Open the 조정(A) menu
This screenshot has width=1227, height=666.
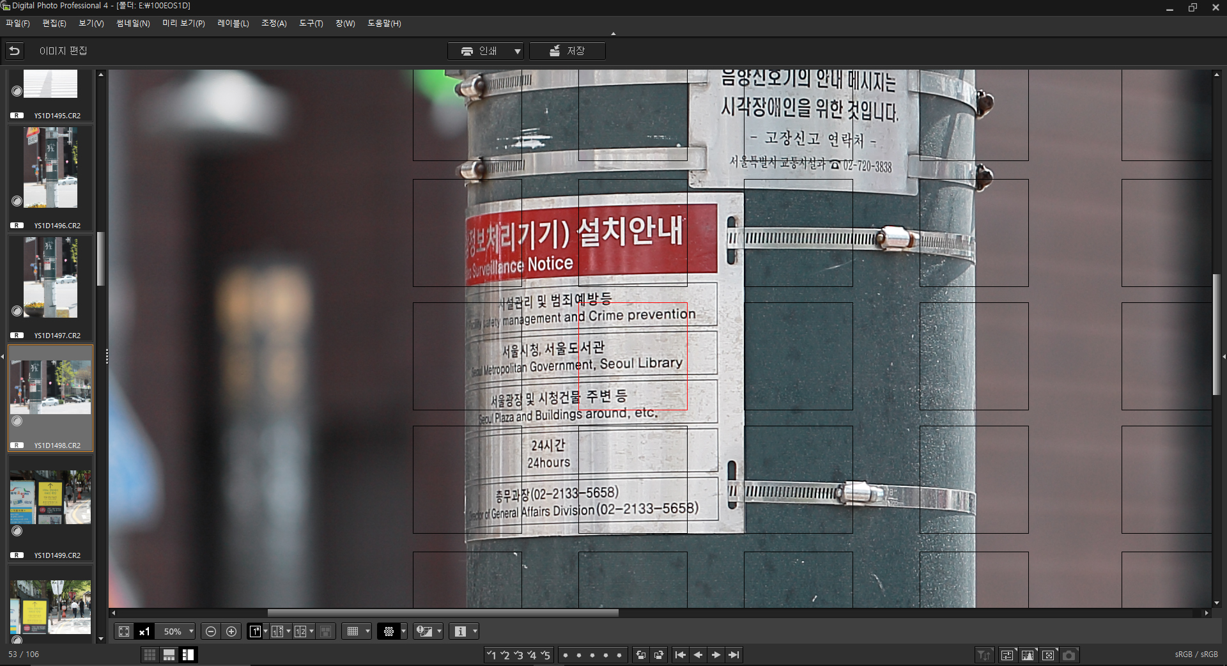tap(274, 24)
